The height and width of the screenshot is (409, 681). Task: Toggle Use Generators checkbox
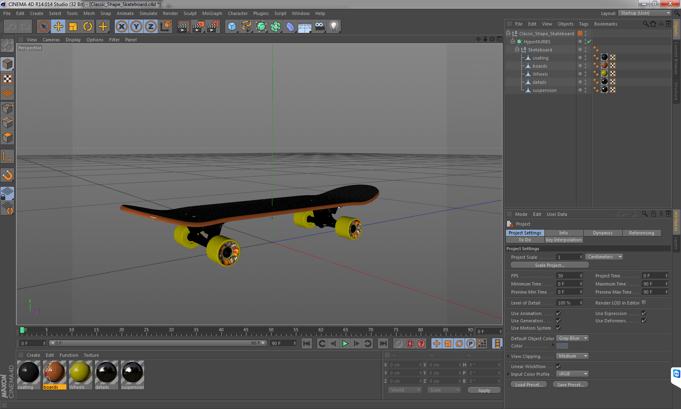(558, 320)
